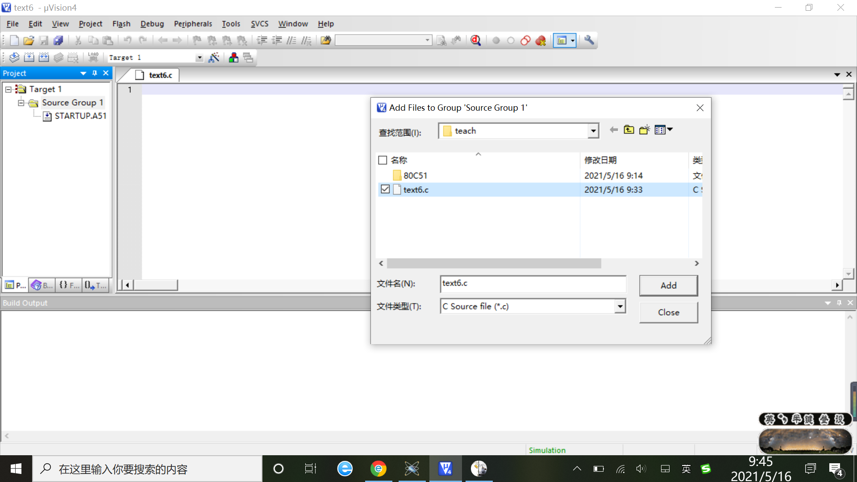857x482 pixels.
Task: Click the Configuration wrench icon
Action: pos(589,41)
